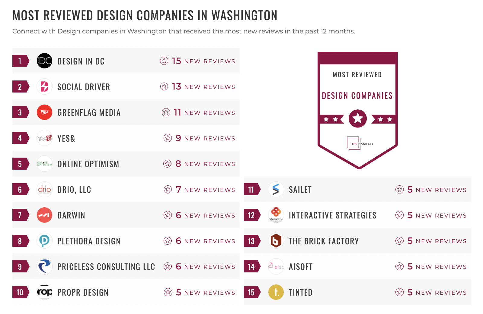Open the Greenflag Media logo
The width and height of the screenshot is (483, 314).
(44, 112)
